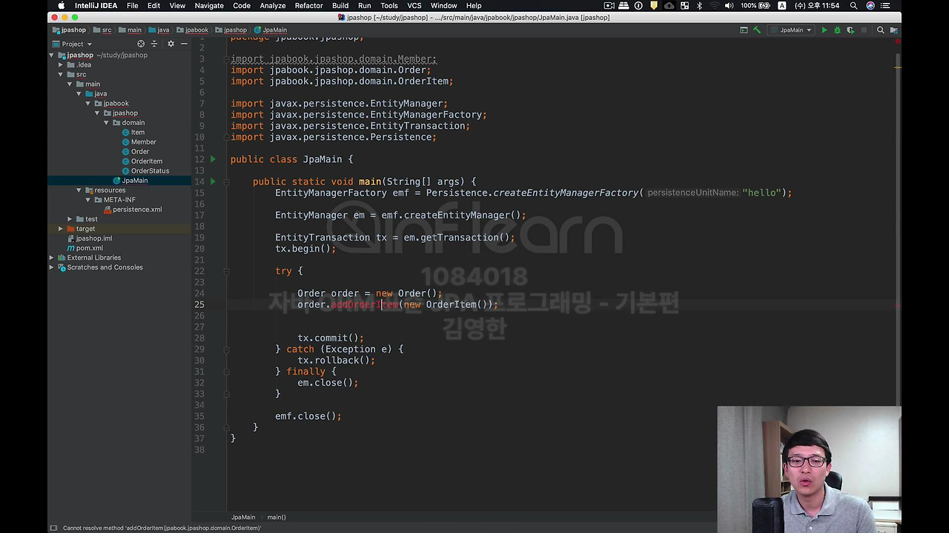Viewport: 949px width, 533px height.
Task: Collapse the jpashop root project node
Action: 52,56
